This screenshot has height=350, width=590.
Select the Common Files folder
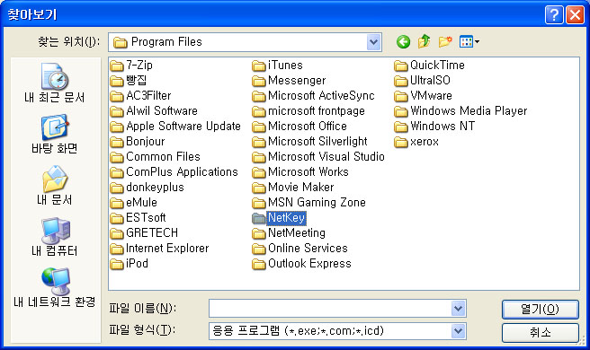[x=156, y=156]
